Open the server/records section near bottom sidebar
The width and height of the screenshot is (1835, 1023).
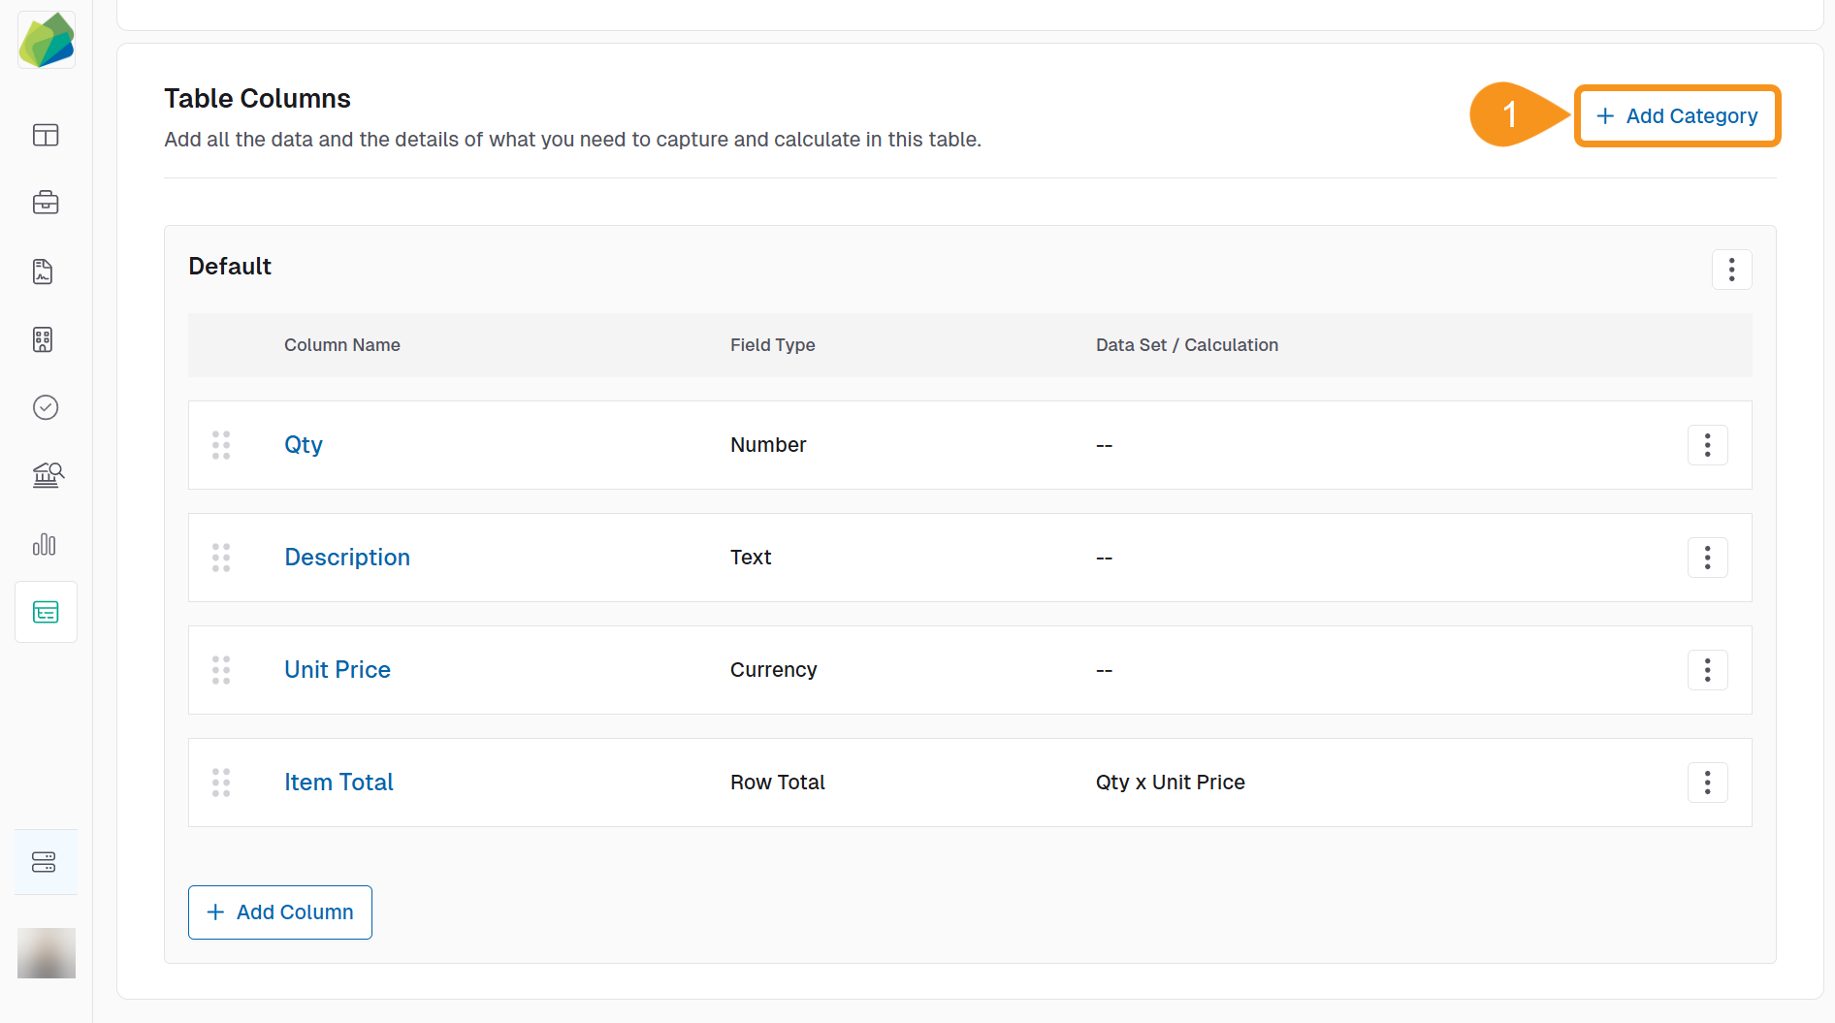click(x=45, y=861)
